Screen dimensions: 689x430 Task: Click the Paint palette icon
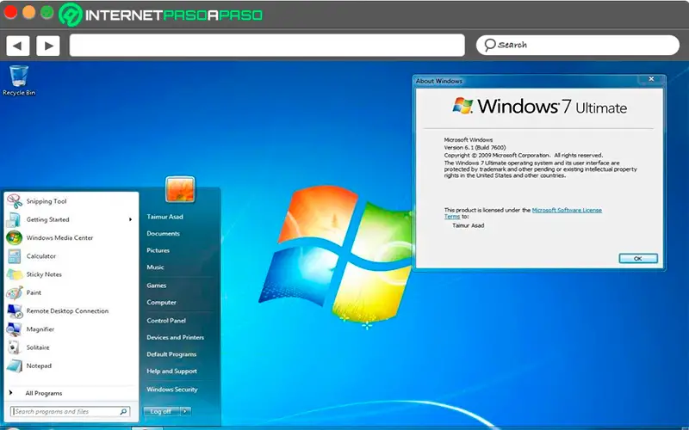coord(14,292)
